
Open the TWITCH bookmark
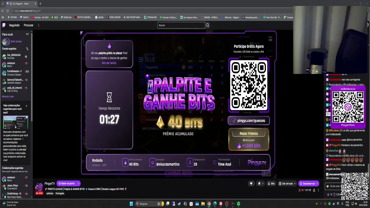point(24,17)
